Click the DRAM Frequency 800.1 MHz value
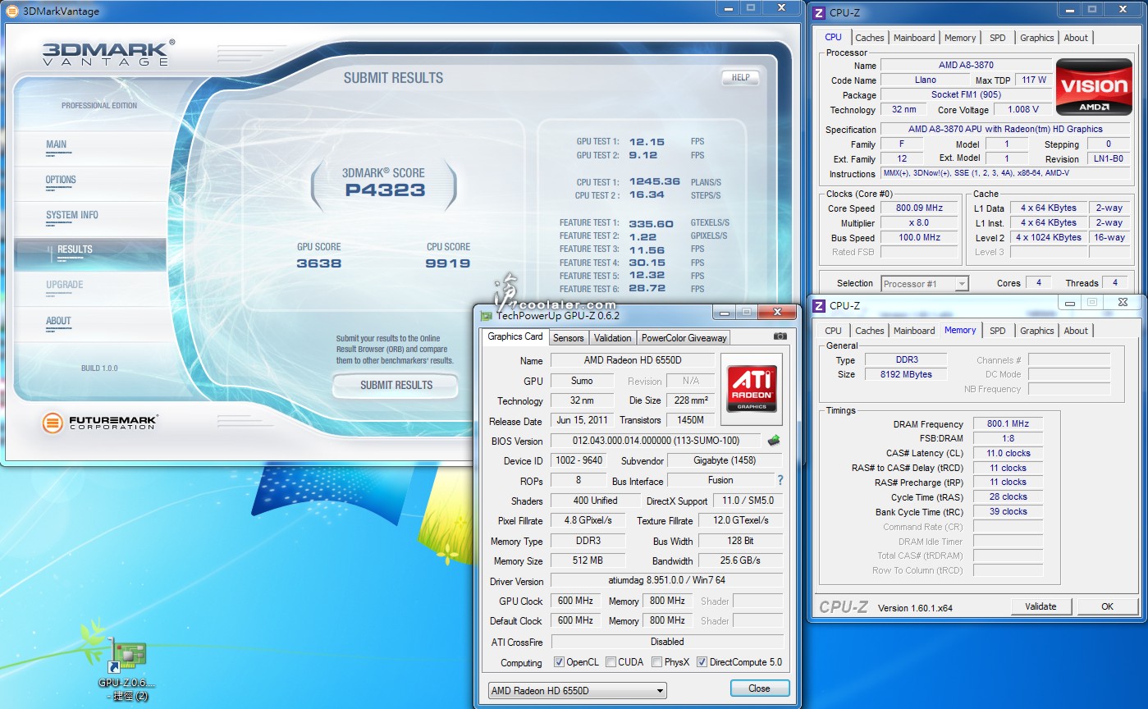1148x709 pixels. coord(1008,424)
